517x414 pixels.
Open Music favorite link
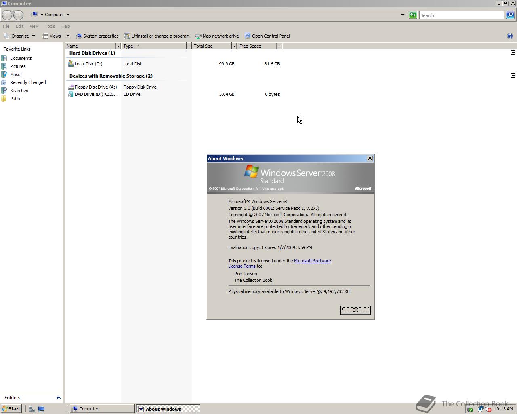tap(15, 74)
